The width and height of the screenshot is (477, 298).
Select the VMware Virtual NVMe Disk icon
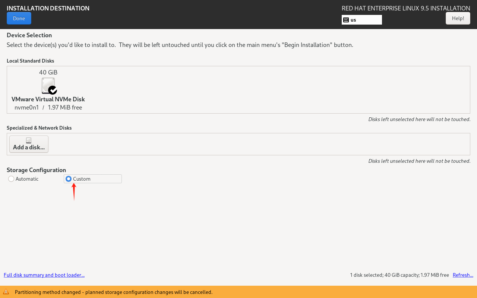coord(49,86)
